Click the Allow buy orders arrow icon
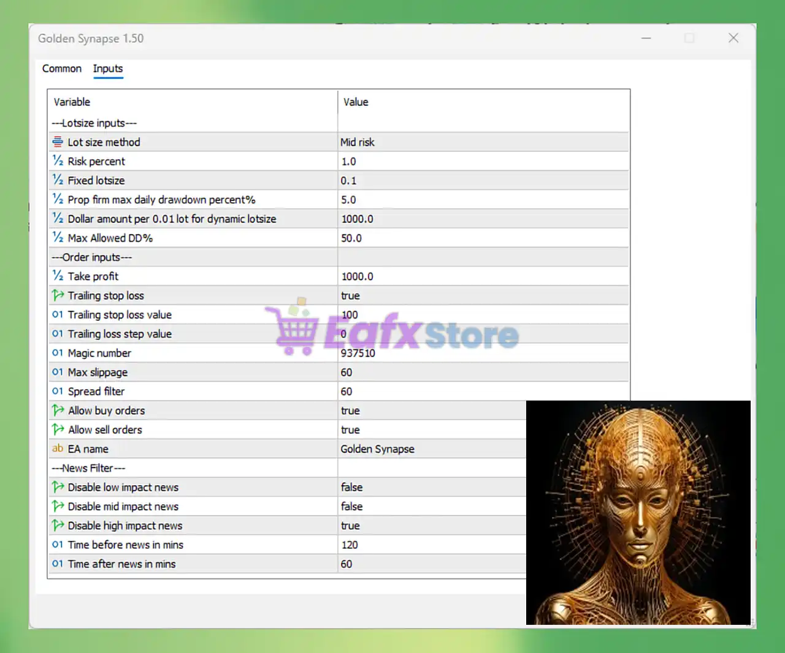 point(58,410)
